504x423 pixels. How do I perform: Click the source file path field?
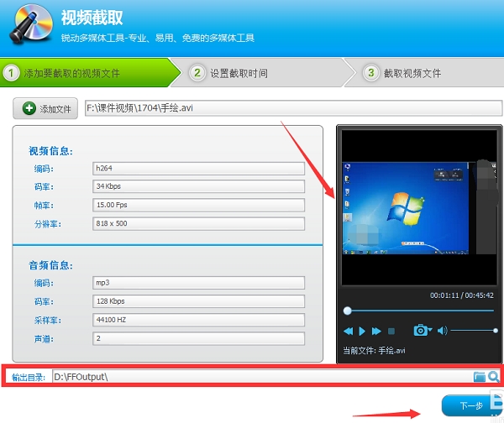pos(293,108)
